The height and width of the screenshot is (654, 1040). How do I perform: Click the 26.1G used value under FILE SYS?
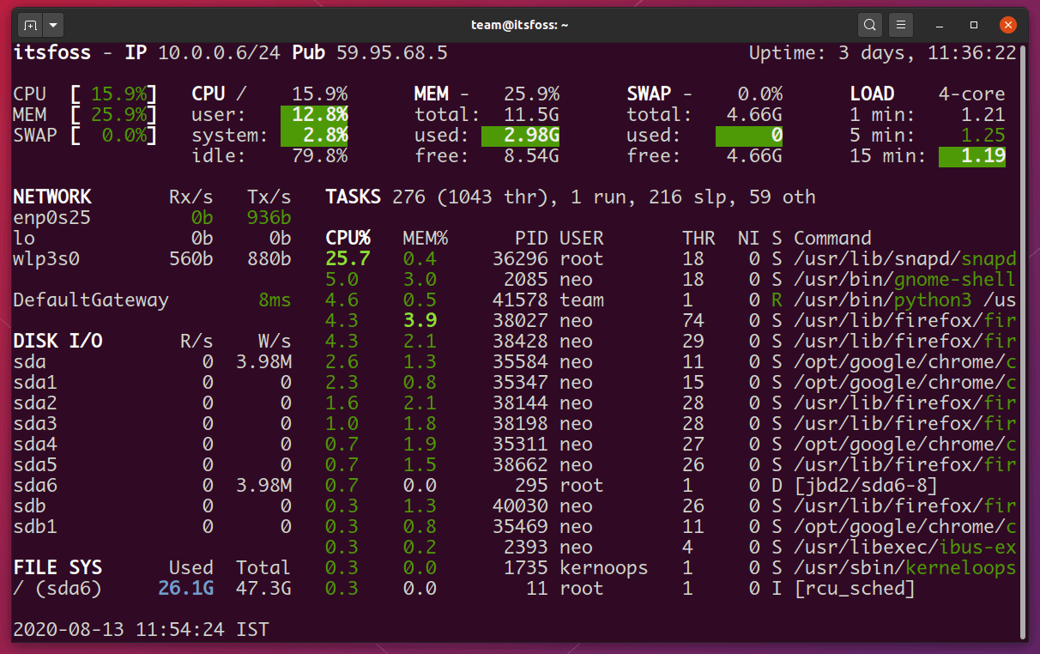click(186, 588)
